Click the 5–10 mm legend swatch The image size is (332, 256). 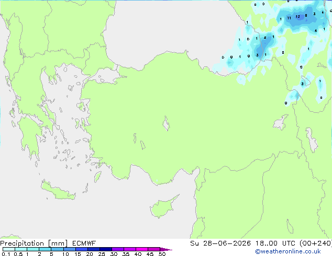pos(57,249)
